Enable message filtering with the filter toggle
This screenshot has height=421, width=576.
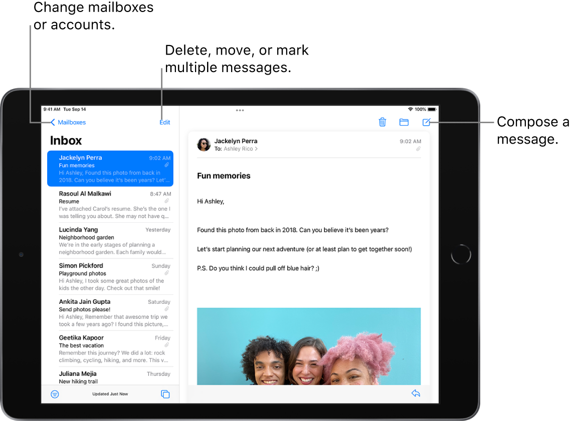click(x=55, y=394)
